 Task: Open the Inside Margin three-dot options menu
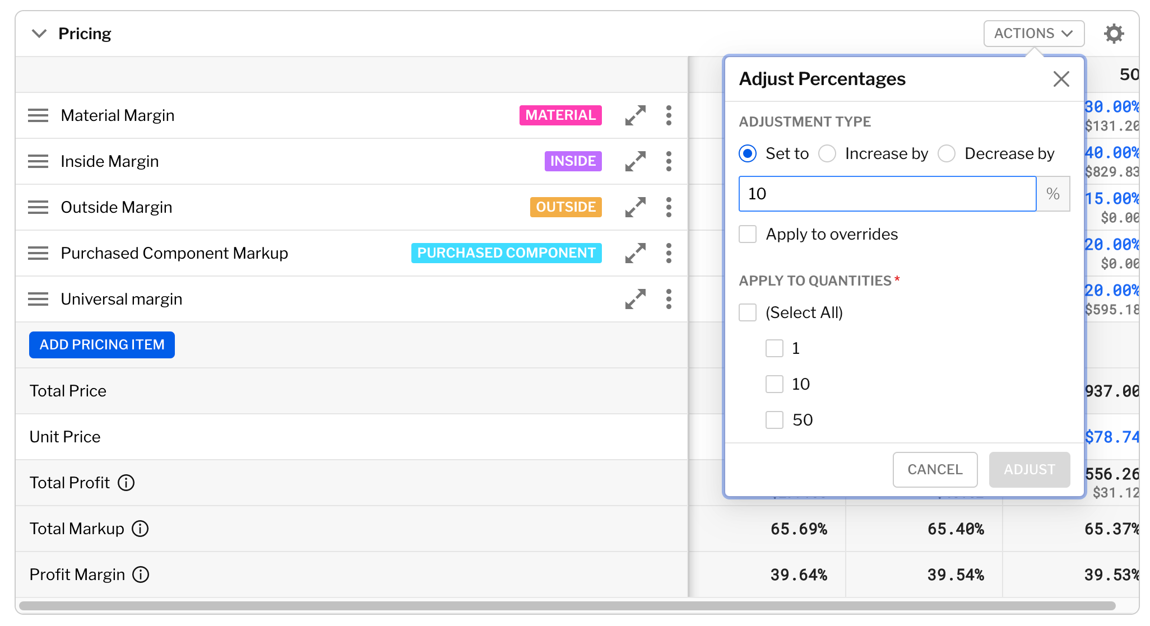click(669, 161)
